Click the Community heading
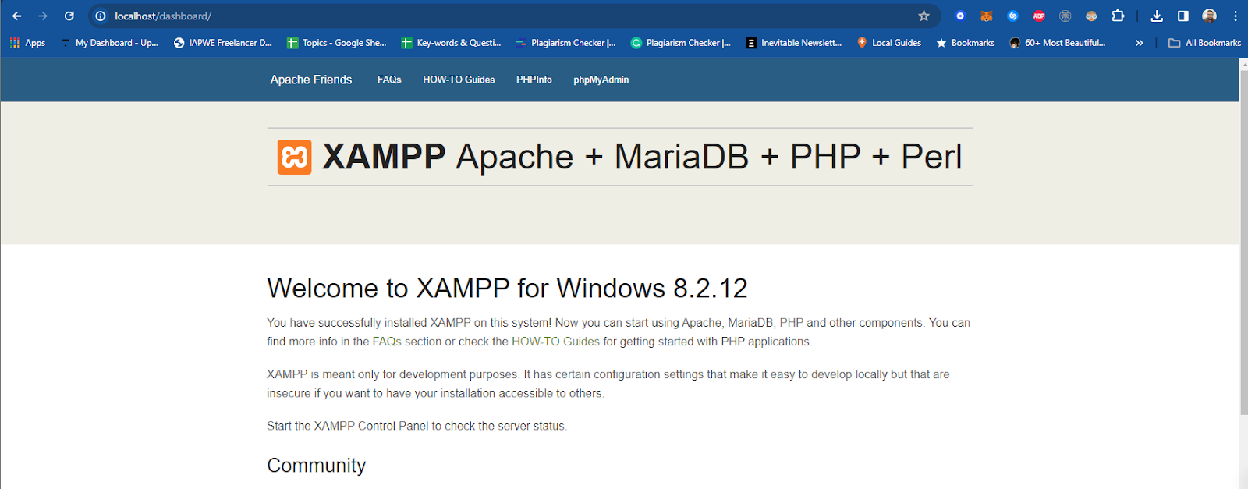The width and height of the screenshot is (1248, 489). click(x=317, y=466)
